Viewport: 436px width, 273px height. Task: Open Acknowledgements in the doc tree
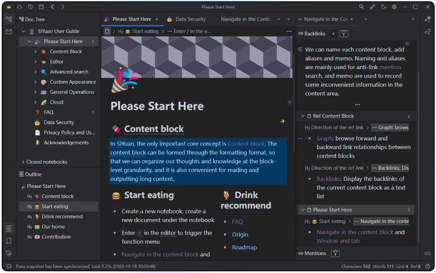click(66, 143)
